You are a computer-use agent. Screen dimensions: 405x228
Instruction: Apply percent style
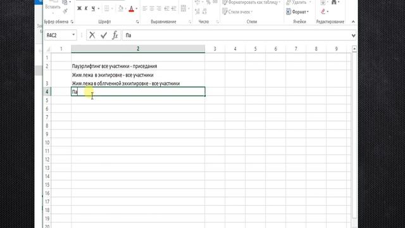point(208,2)
